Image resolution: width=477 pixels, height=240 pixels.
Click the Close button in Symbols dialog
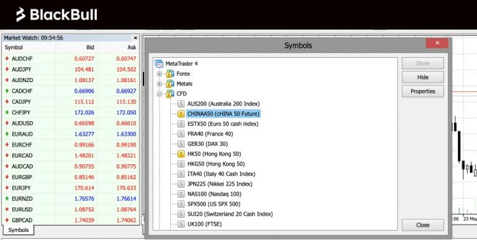[x=422, y=225]
